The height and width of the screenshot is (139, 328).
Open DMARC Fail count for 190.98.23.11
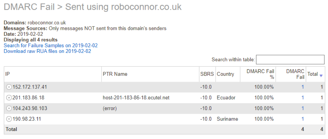coord(303,119)
